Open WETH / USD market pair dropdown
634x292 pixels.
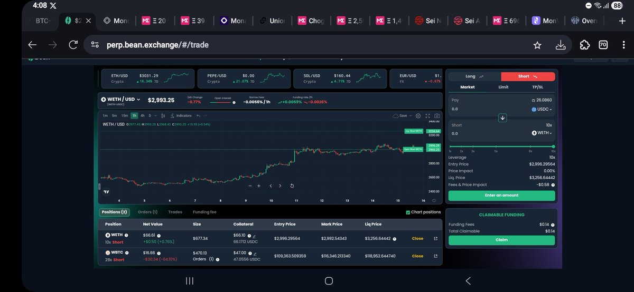point(120,100)
